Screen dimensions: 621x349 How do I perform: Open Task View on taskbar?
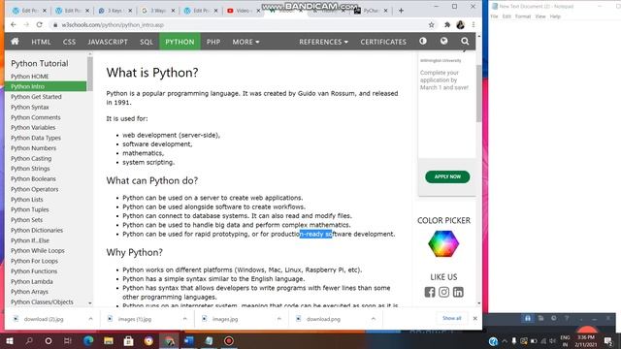coord(68,340)
